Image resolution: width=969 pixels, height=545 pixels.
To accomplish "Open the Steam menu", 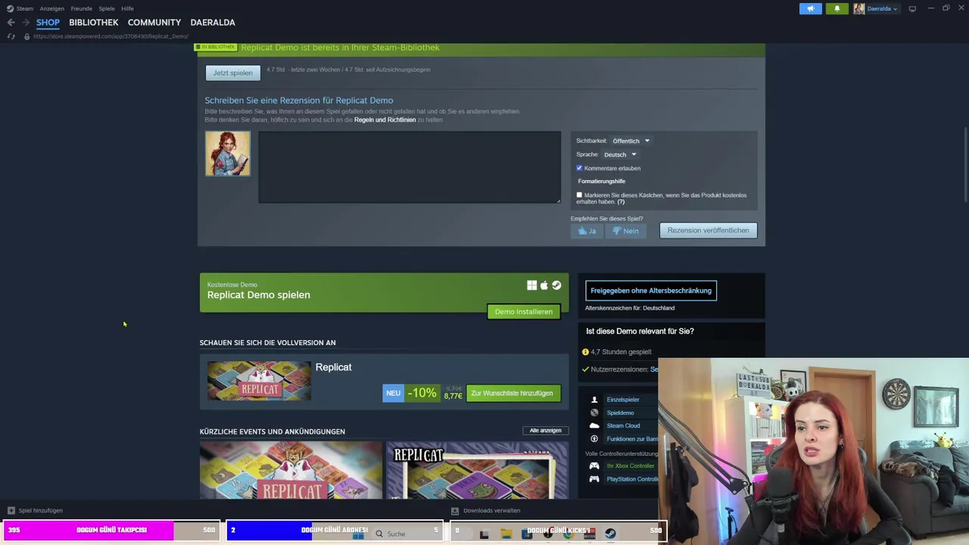I will [25, 8].
